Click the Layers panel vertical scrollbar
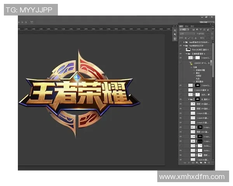The image size is (233, 186). coord(213,60)
